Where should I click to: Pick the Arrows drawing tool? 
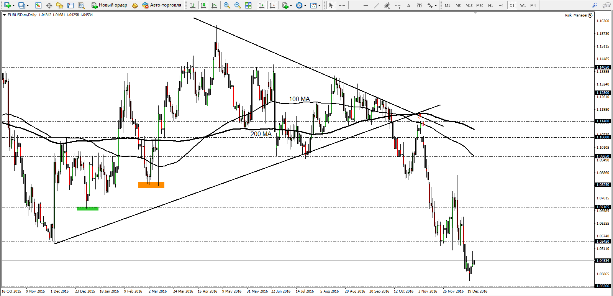coord(430,5)
